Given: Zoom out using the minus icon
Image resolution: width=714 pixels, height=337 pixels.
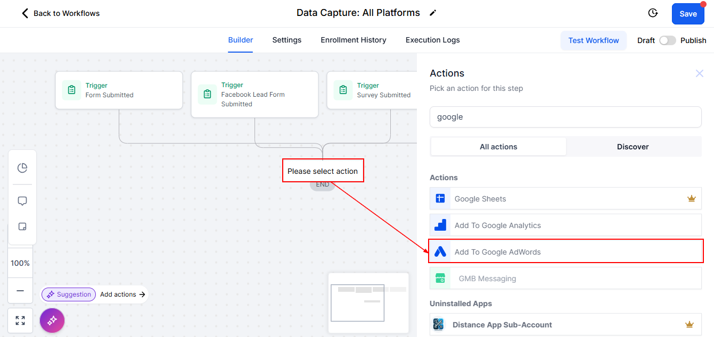Looking at the screenshot, I should pos(20,291).
